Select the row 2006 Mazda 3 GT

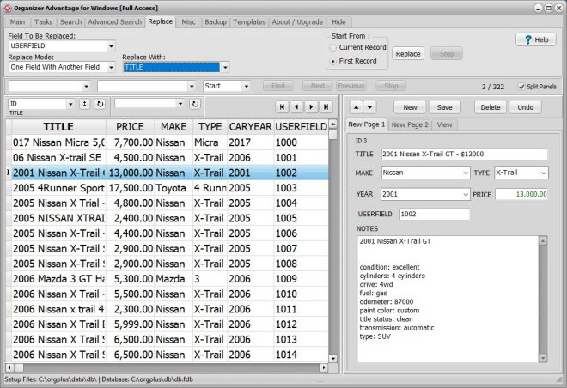(170, 279)
